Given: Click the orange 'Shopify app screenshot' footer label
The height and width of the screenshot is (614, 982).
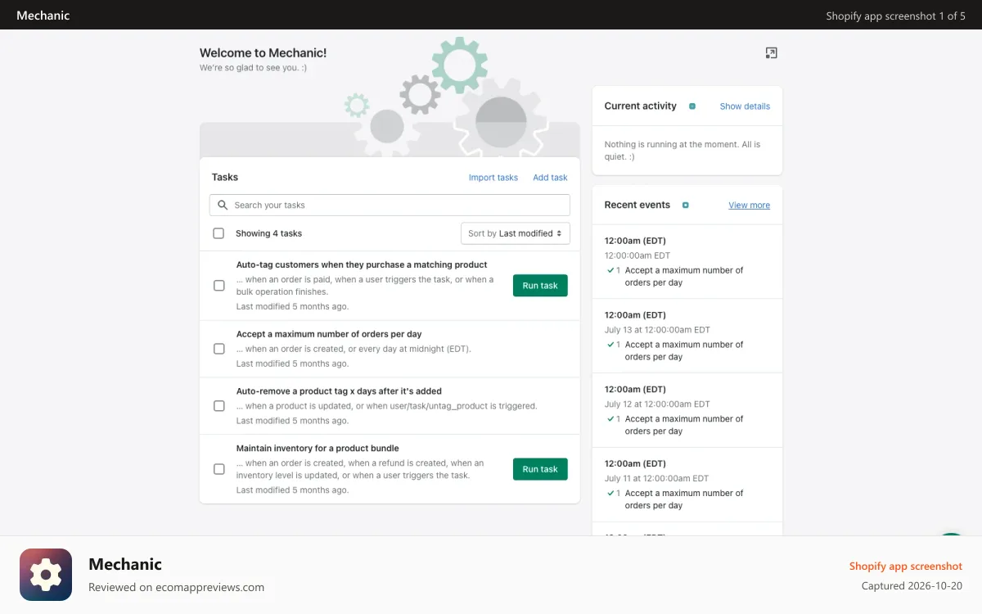Looking at the screenshot, I should click(x=906, y=567).
